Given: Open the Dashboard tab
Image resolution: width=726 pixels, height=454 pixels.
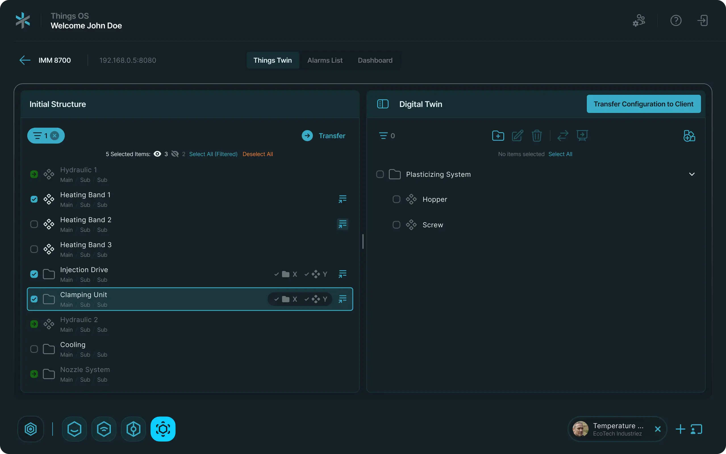Looking at the screenshot, I should (x=375, y=60).
